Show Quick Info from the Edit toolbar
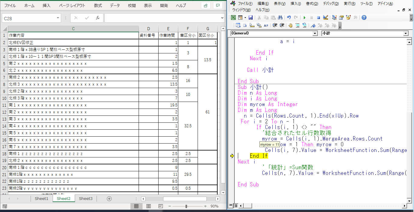This screenshot has width=414, height=212. [x=252, y=25]
